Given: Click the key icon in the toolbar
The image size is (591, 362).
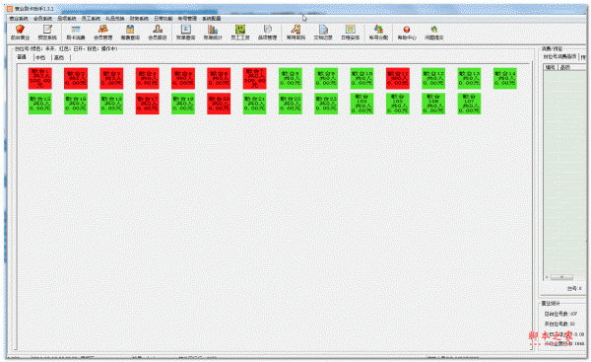Looking at the screenshot, I should click(x=295, y=33).
